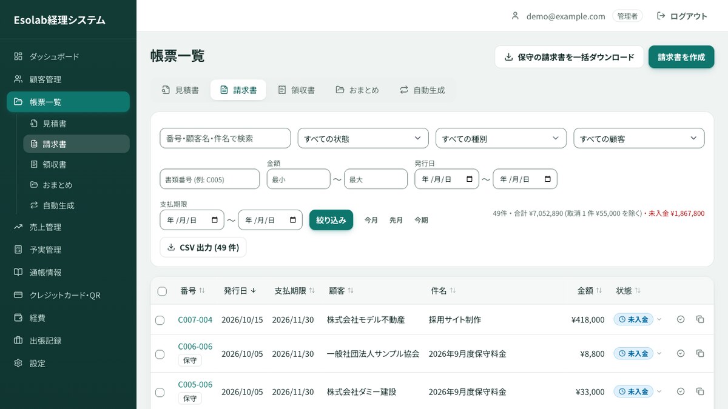Apply filters with the 絞り込み button
Viewport: 728px width, 409px height.
click(331, 220)
